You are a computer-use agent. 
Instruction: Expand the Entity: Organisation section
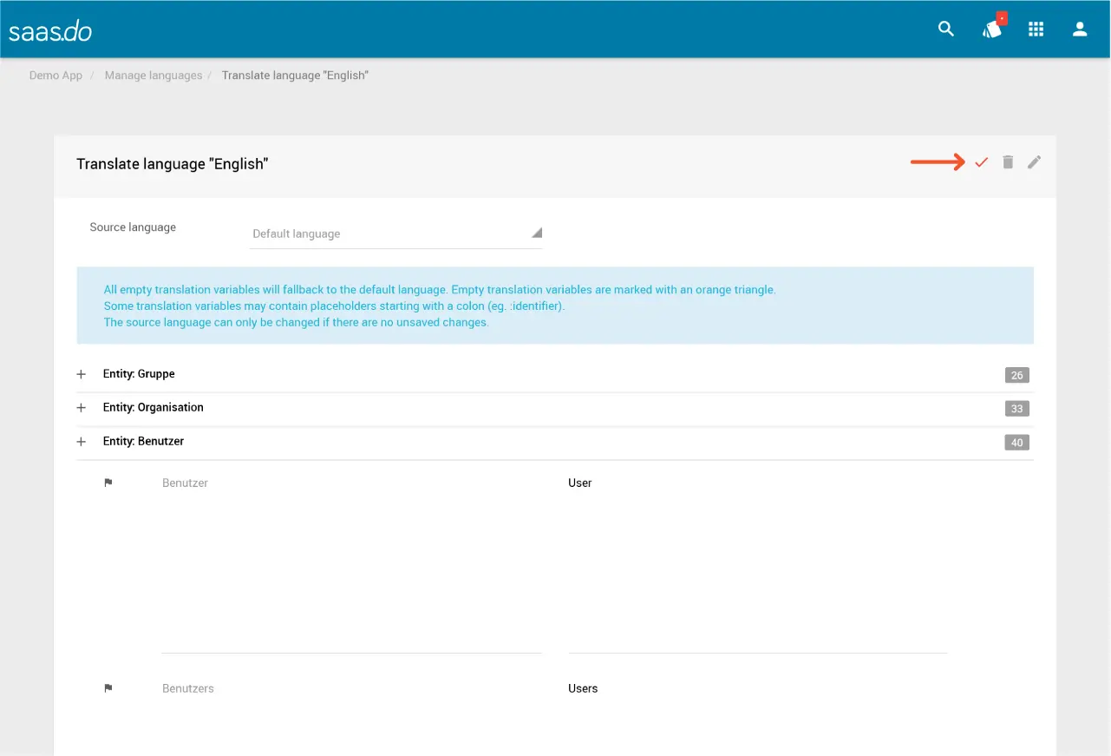coord(82,408)
